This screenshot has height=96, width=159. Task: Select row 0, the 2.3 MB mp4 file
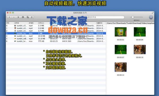click(56, 26)
